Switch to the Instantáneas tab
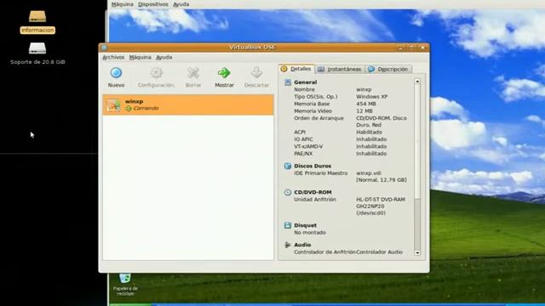Image resolution: width=545 pixels, height=306 pixels. coord(340,70)
